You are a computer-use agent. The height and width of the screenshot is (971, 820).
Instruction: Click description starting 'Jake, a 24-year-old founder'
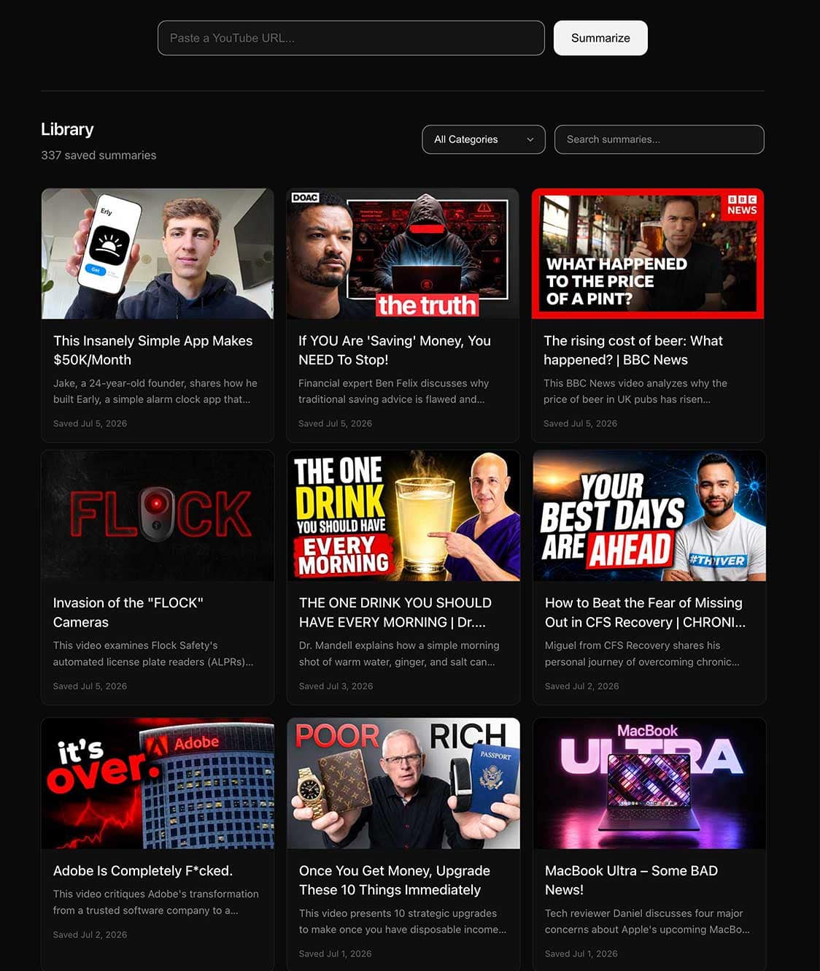pos(155,391)
